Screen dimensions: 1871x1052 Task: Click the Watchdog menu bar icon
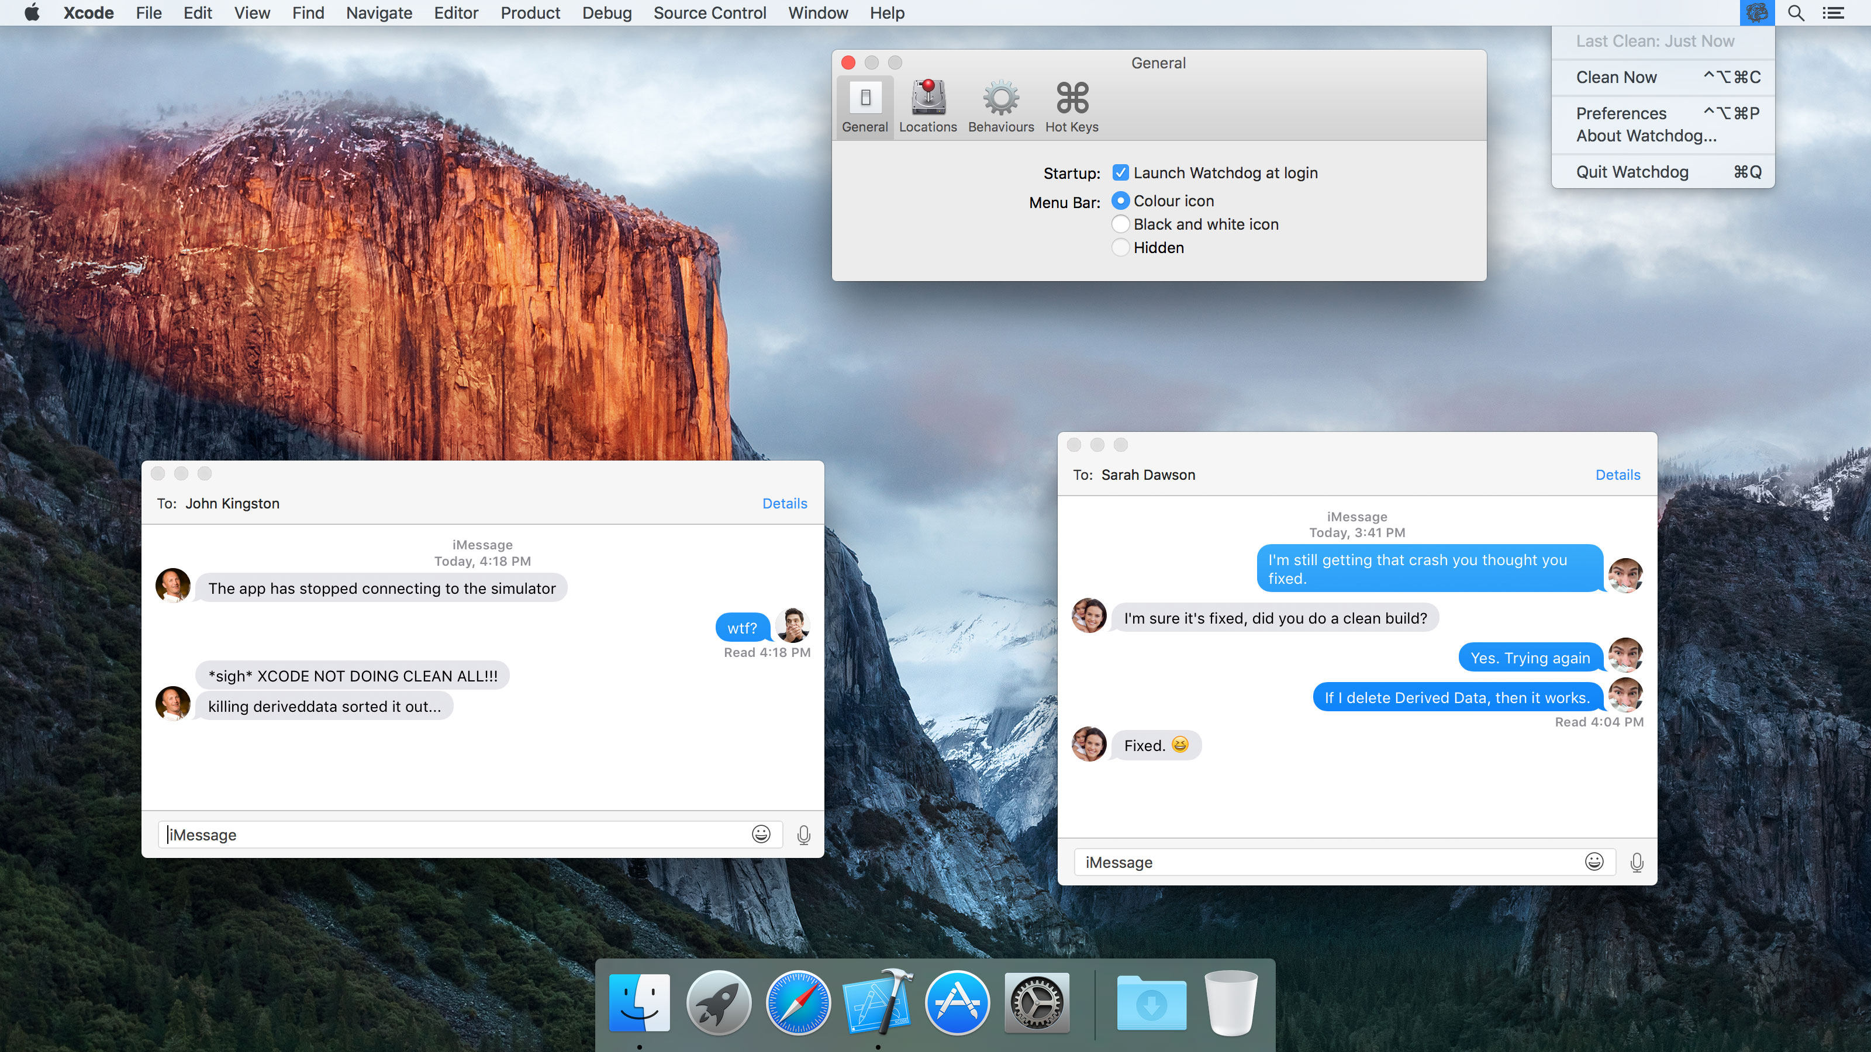click(1756, 13)
